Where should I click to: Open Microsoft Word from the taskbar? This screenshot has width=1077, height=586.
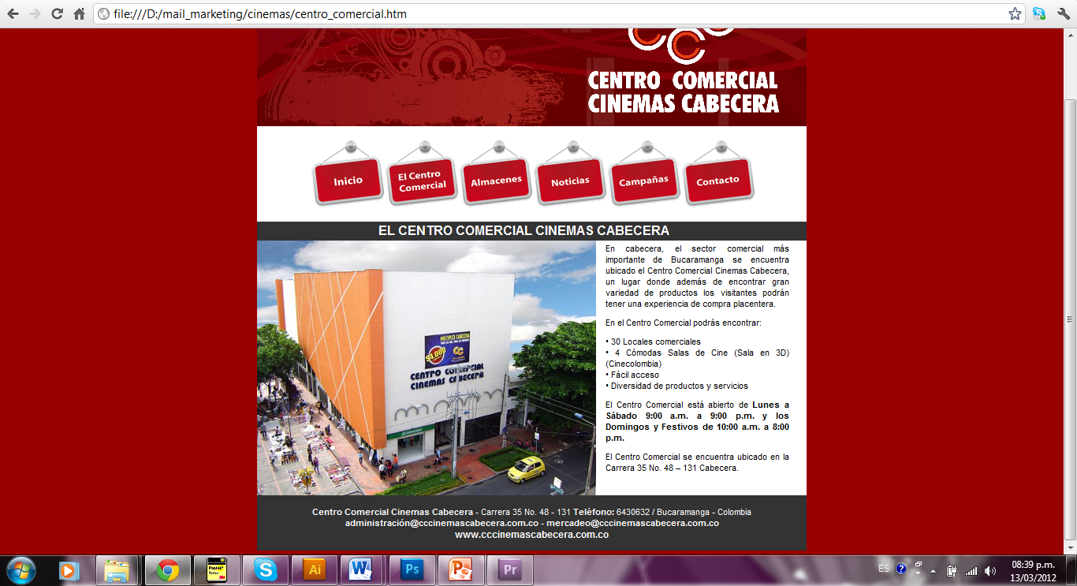(362, 569)
